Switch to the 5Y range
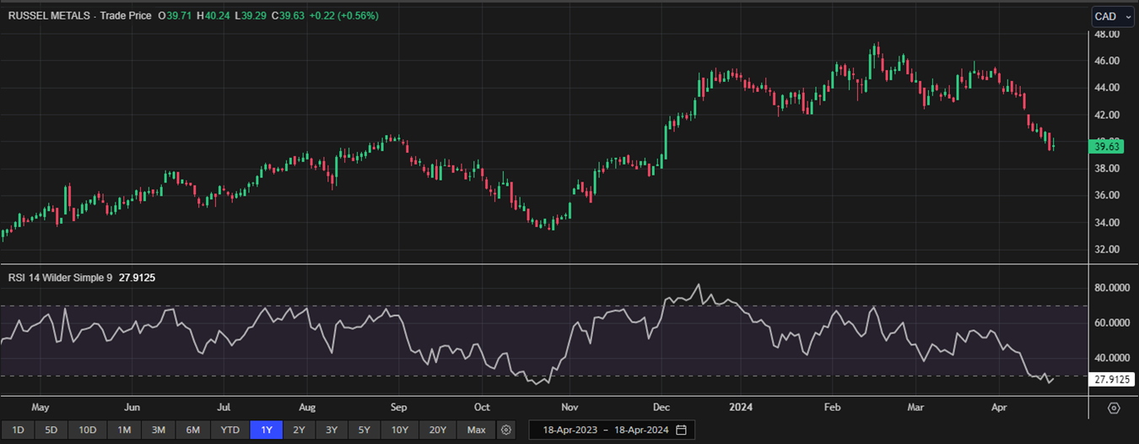 tap(364, 430)
